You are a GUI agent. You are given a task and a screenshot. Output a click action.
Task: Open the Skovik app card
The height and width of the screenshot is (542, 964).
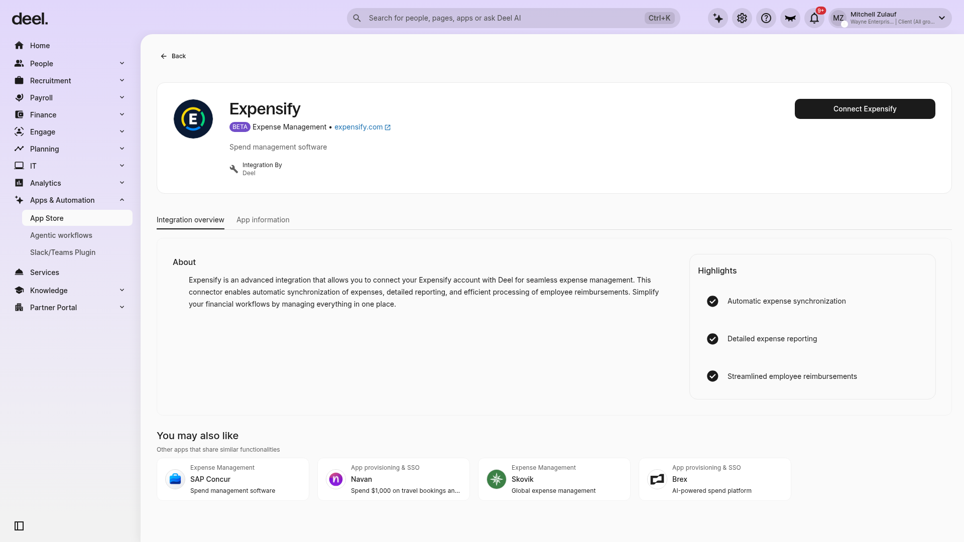(x=554, y=479)
